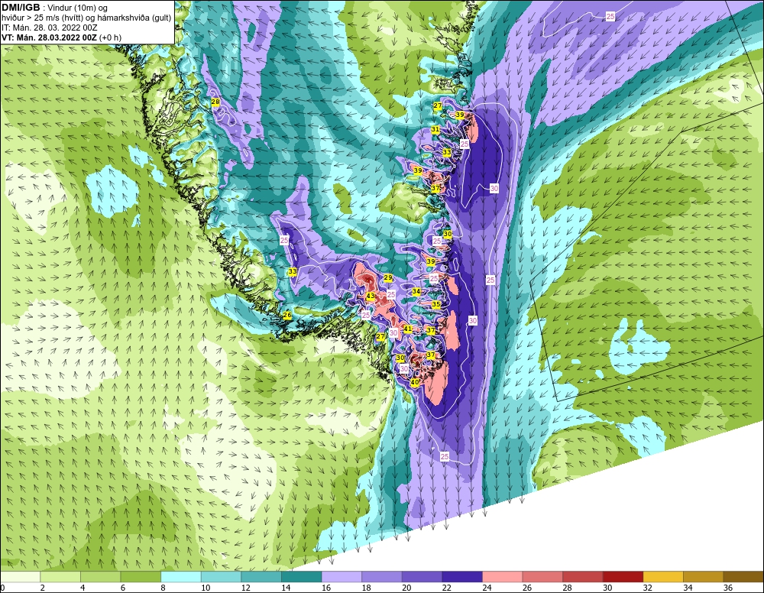Pick the 14–16 m/s dark teal legend swatch

[x=301, y=577]
